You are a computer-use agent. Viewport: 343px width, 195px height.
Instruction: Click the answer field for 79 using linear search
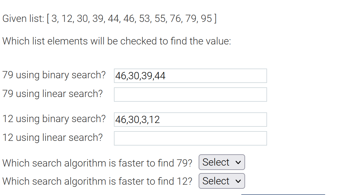pos(190,94)
